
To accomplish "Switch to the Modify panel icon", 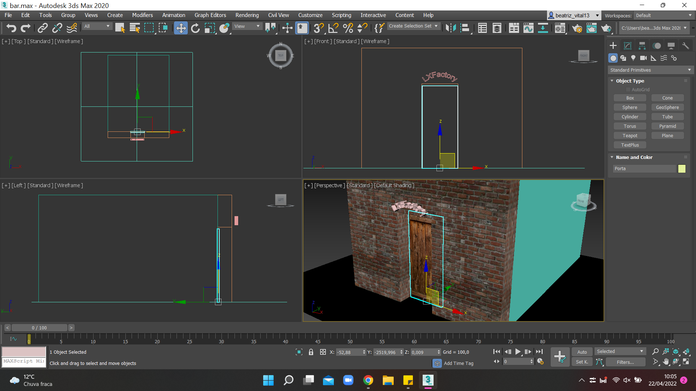I will [627, 46].
